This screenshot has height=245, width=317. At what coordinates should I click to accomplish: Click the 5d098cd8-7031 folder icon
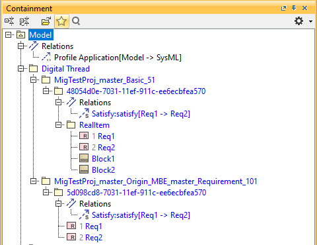click(59, 193)
